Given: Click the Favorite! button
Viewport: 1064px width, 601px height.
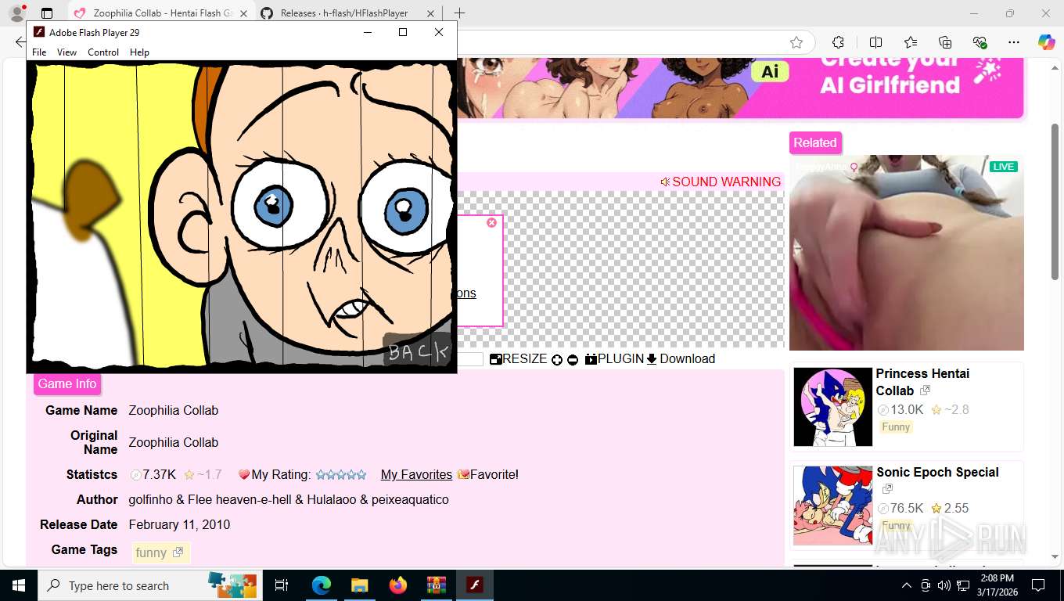Looking at the screenshot, I should coord(488,474).
